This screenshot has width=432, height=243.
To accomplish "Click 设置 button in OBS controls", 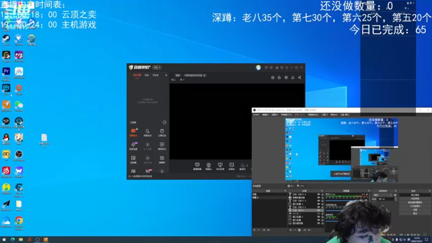I will tap(415, 210).
